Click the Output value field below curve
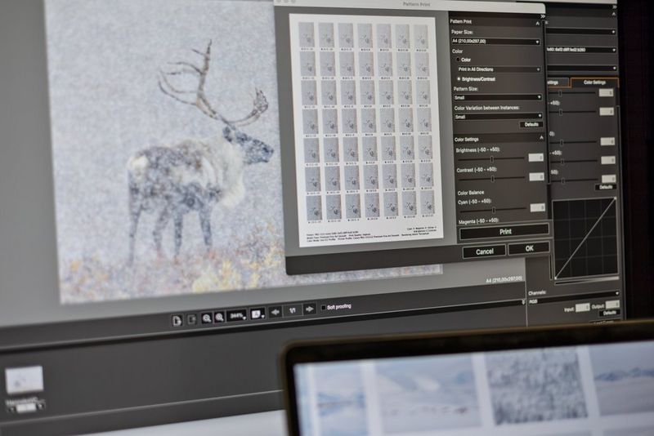The height and width of the screenshot is (436, 654). coord(612,305)
